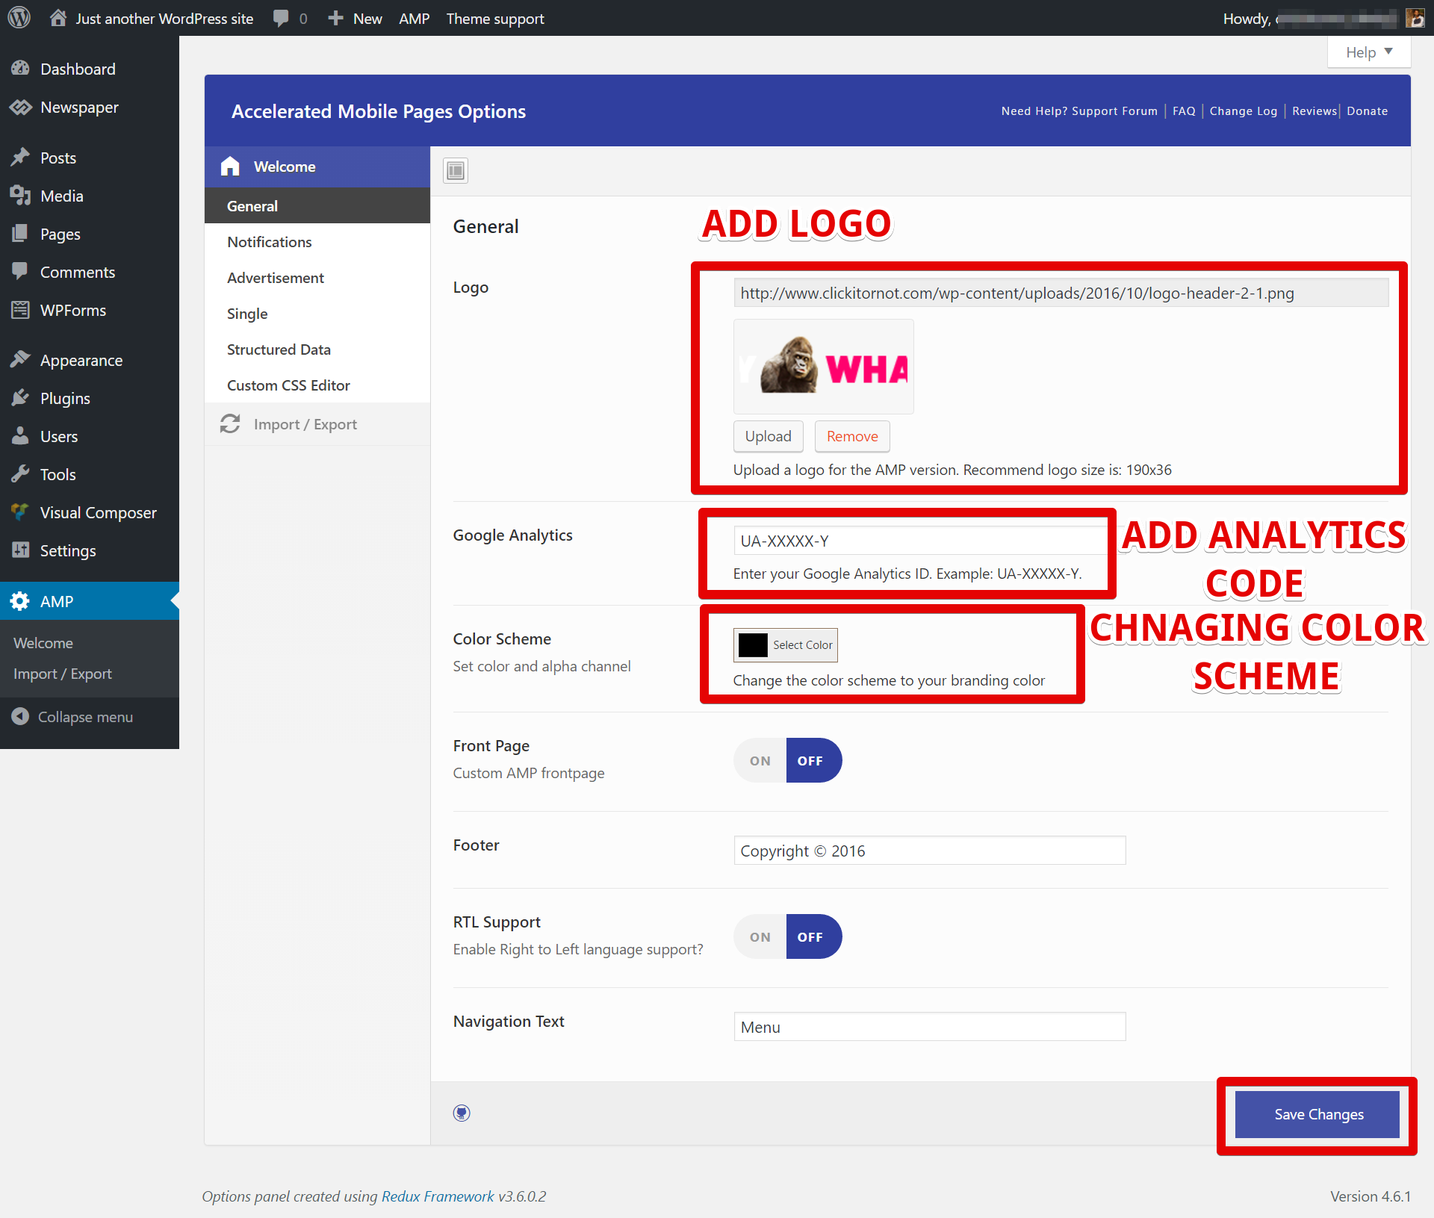This screenshot has height=1218, width=1434.
Task: Click the Pages icon in sidebar
Action: tap(20, 234)
